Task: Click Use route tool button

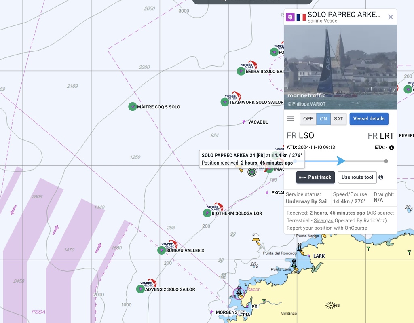Action: tap(357, 177)
